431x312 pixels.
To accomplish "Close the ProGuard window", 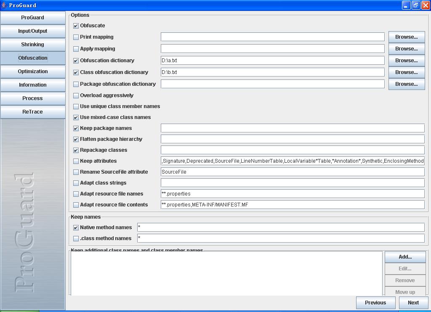I will click(x=426, y=5).
